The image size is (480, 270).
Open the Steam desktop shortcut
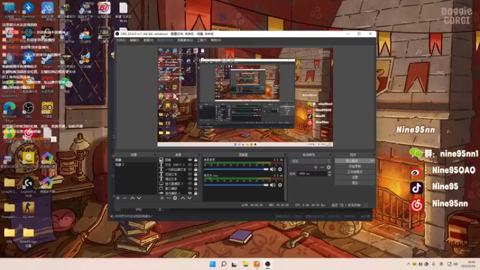47,59
